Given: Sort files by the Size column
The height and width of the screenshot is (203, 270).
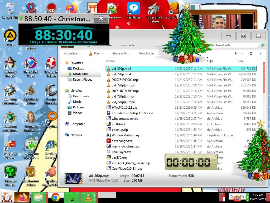Looking at the screenshot, I should pos(241,61).
